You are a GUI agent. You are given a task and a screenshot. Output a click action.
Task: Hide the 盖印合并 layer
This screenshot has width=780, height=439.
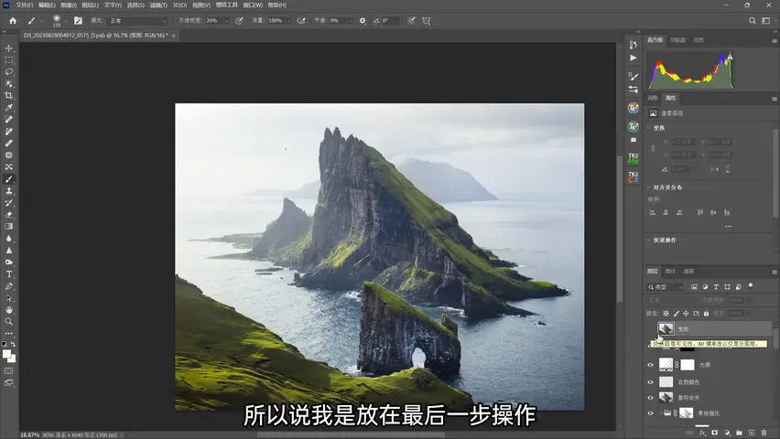(x=650, y=398)
